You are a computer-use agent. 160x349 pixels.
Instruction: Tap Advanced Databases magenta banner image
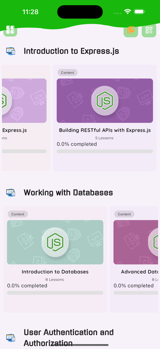pyautogui.click(x=136, y=242)
